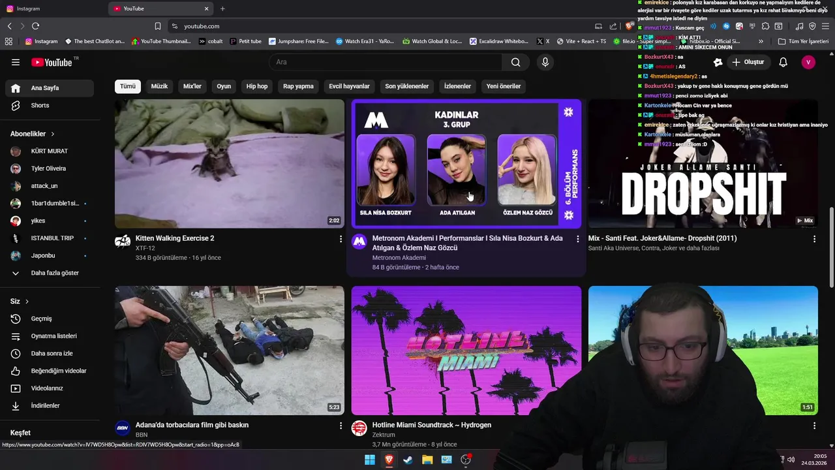Click the Oluştur create button
Image resolution: width=835 pixels, height=470 pixels.
[x=748, y=62]
